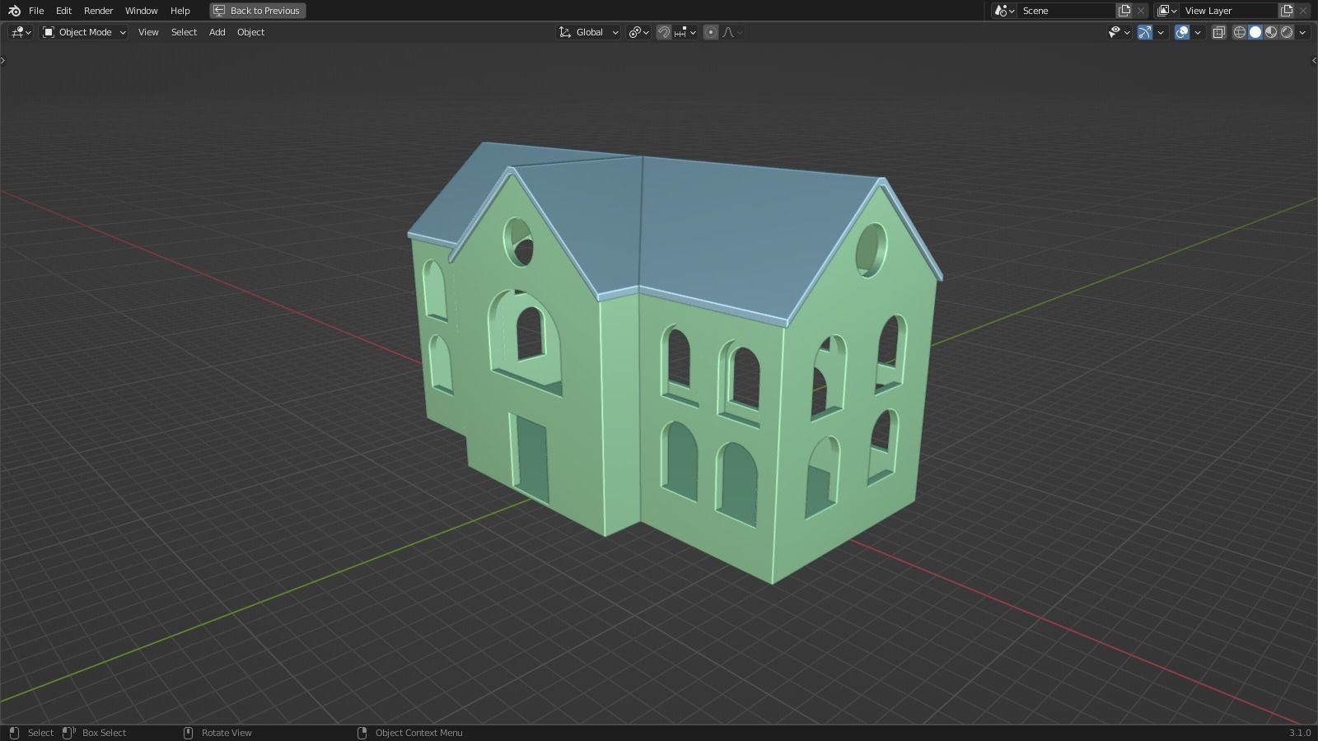The width and height of the screenshot is (1318, 741).
Task: Open the transform pivot point dropdown
Action: (x=638, y=32)
